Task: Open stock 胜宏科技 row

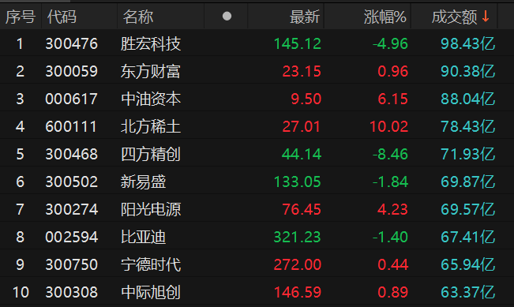Action: point(257,43)
